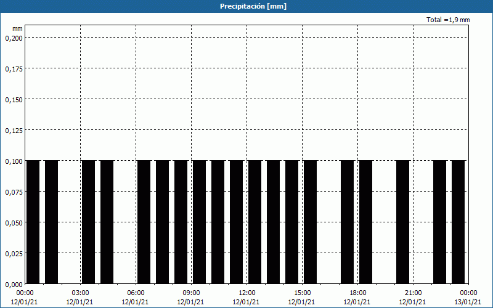Click the 0,200 y-axis value
This screenshot has width=493, height=308.
pyautogui.click(x=14, y=38)
